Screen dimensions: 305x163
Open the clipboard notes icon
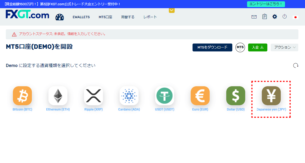click(x=264, y=17)
